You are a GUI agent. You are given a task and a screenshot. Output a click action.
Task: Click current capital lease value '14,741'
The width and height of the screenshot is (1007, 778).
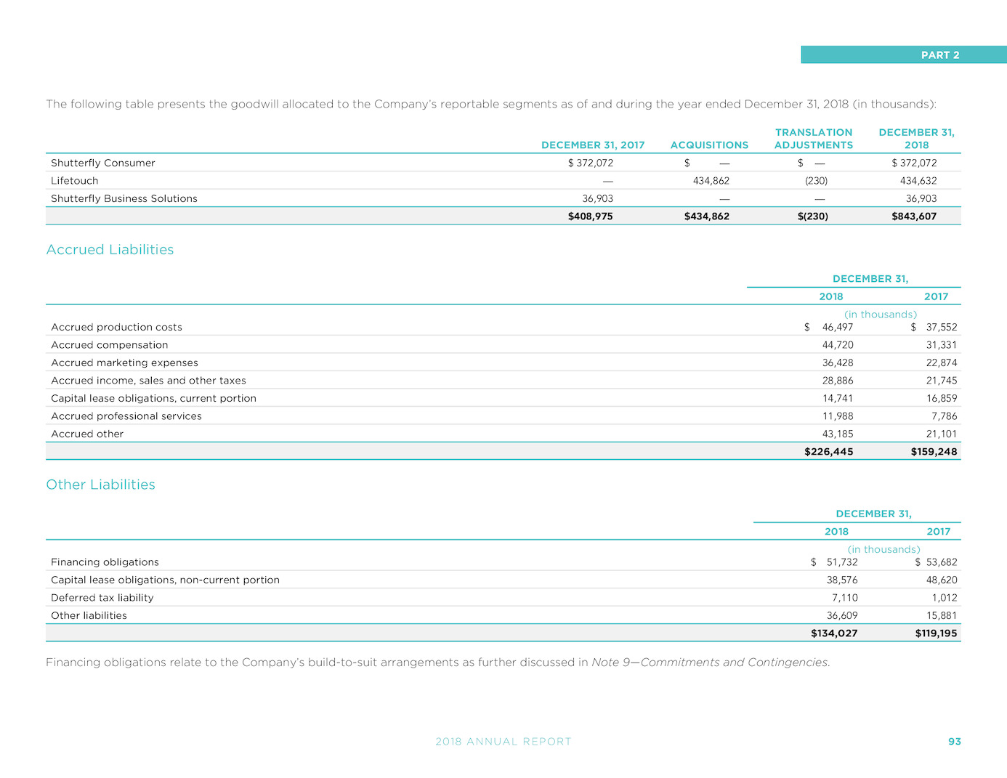click(x=838, y=398)
